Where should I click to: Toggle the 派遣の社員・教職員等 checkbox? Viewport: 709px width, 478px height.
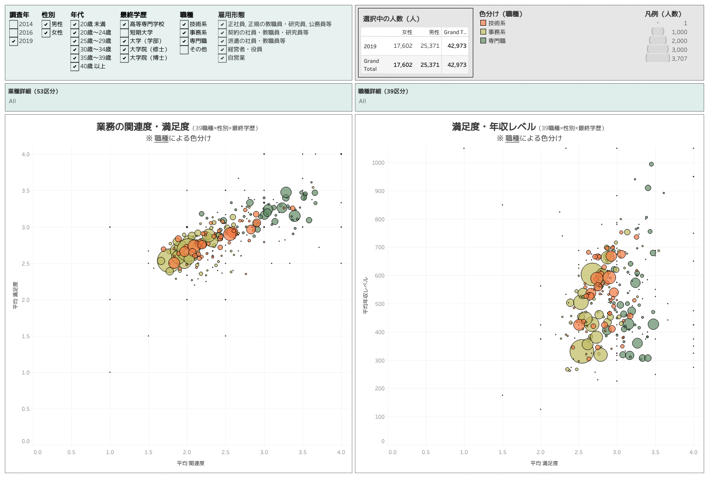pyautogui.click(x=222, y=41)
